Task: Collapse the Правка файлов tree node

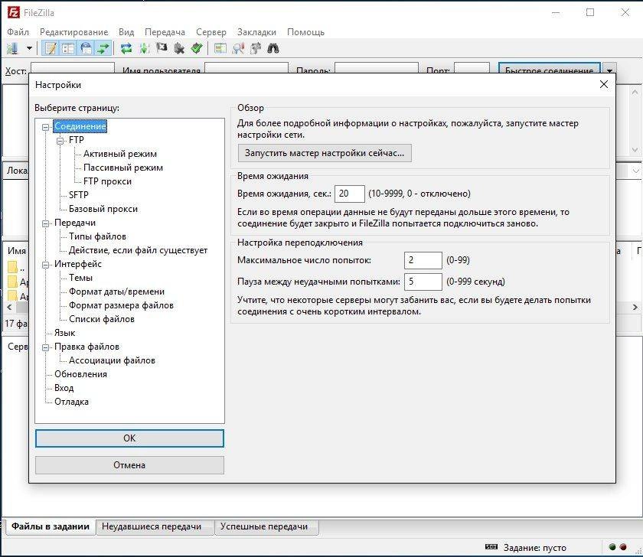Action: (45, 347)
